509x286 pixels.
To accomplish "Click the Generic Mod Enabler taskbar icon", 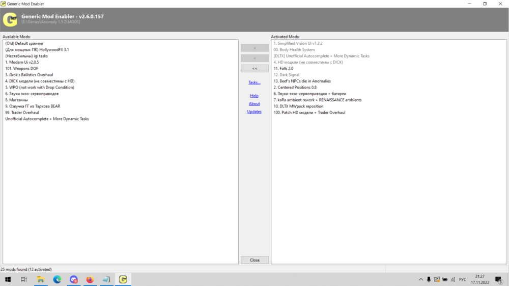I will point(123,279).
